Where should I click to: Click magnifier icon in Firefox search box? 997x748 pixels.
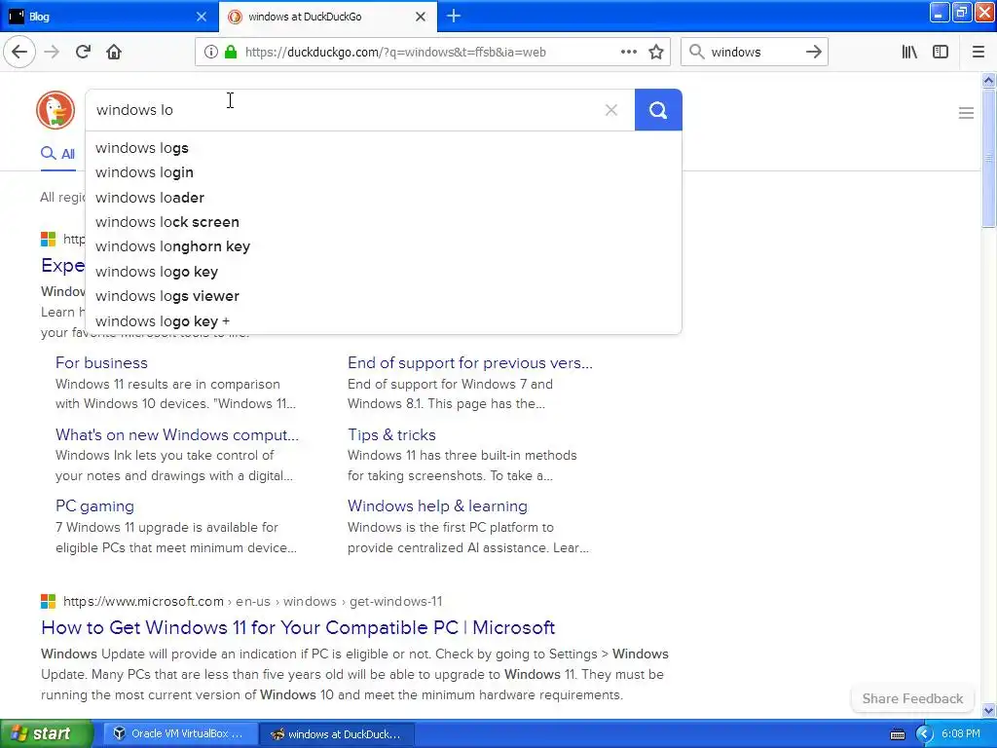point(697,53)
